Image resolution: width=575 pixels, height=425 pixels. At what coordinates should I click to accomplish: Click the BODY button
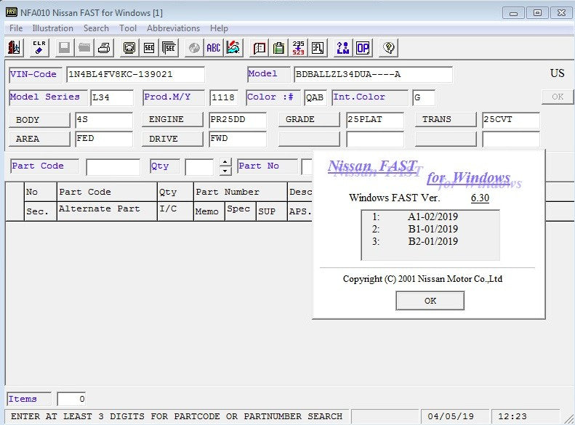(x=39, y=120)
